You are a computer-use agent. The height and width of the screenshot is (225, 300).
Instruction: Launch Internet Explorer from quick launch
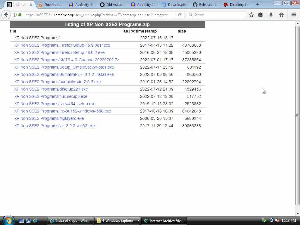(x=35, y=221)
